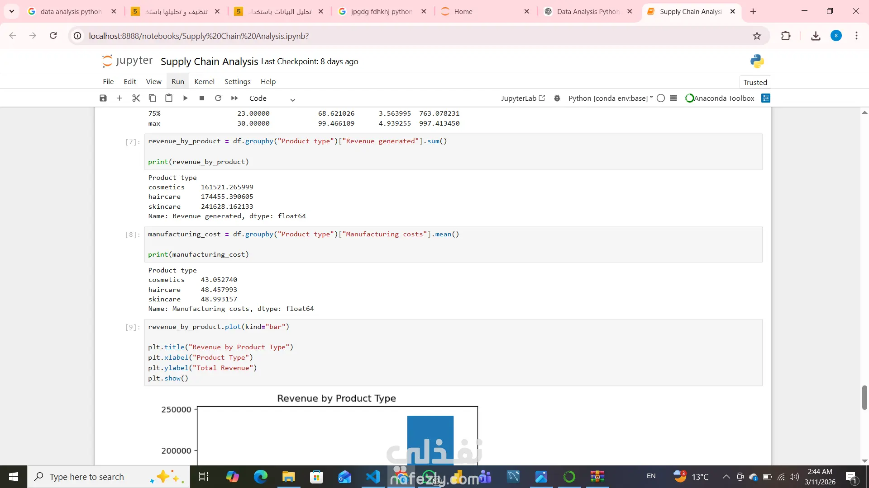Open Anaconda Toolbox
The height and width of the screenshot is (488, 869).
click(720, 98)
